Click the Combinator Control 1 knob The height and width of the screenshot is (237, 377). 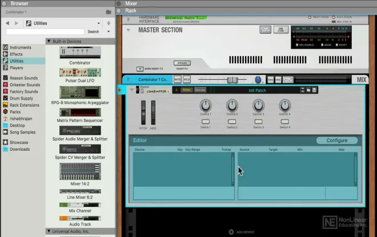[206, 105]
